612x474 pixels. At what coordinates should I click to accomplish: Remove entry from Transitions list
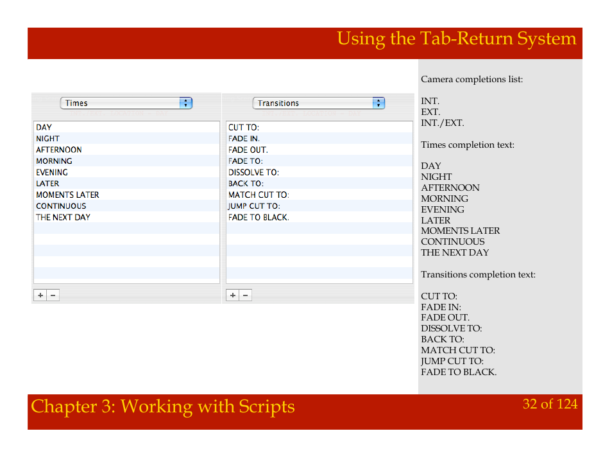pos(246,295)
